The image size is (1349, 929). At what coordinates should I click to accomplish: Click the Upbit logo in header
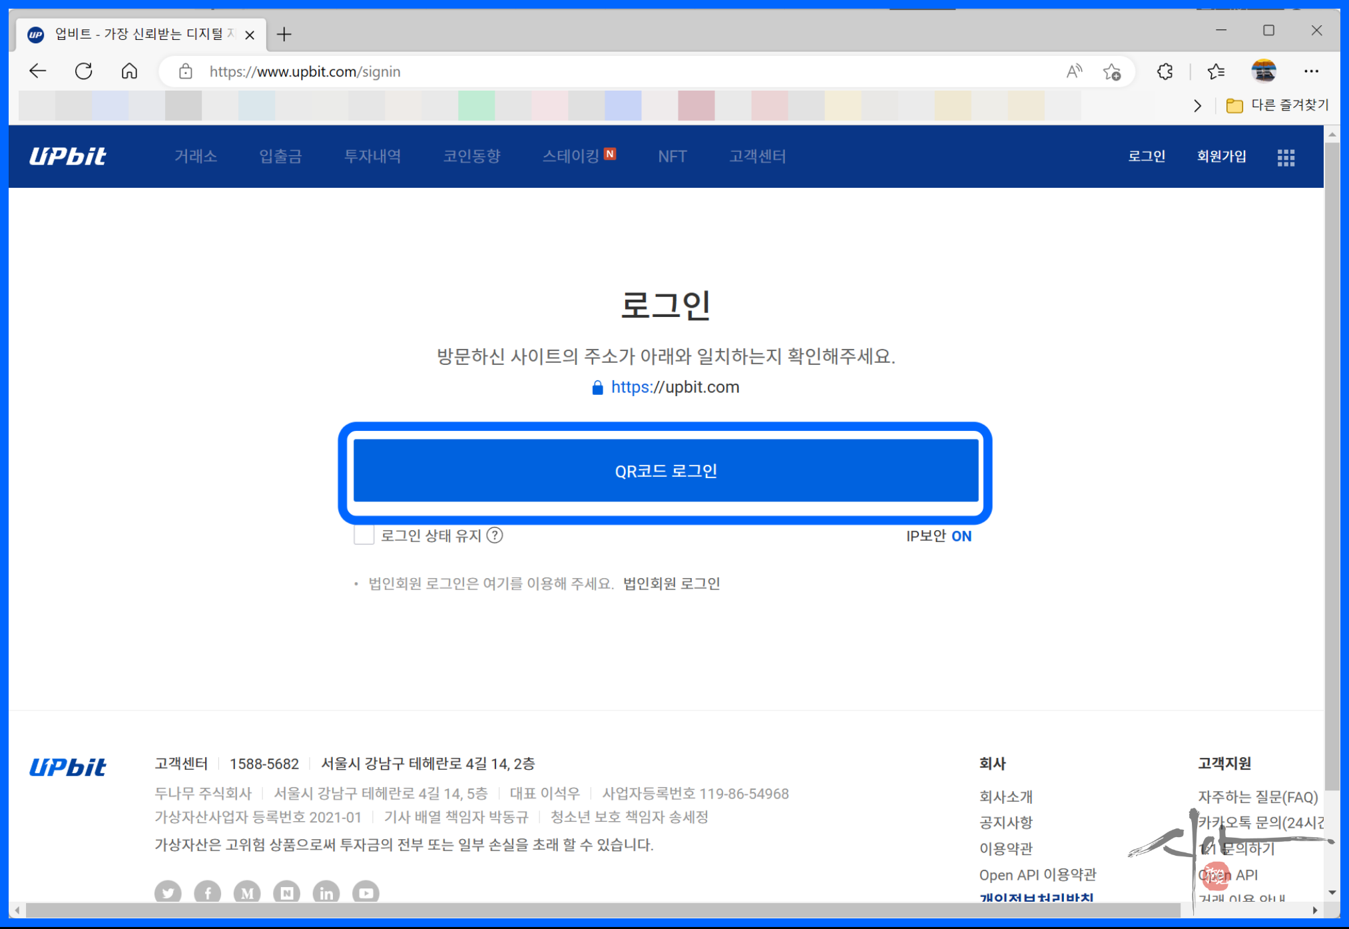(x=67, y=156)
